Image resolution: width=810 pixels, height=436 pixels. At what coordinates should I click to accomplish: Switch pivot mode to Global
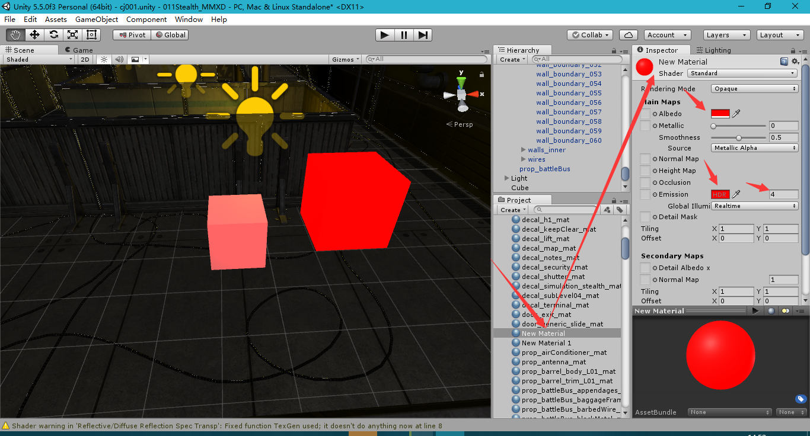click(171, 34)
